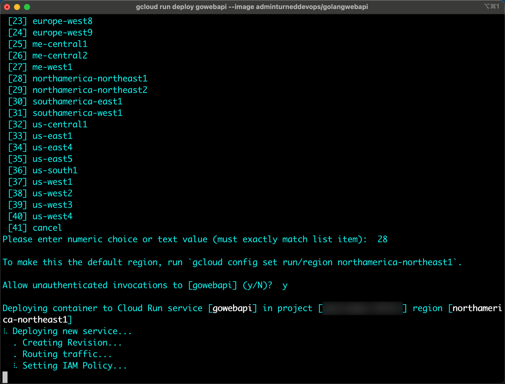Click the entered numeric choice 28

(x=382, y=239)
